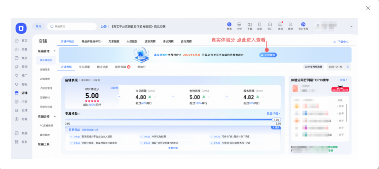Click the calendar icon beside 2025-04-18
The height and width of the screenshot is (169, 379).
coord(348,67)
